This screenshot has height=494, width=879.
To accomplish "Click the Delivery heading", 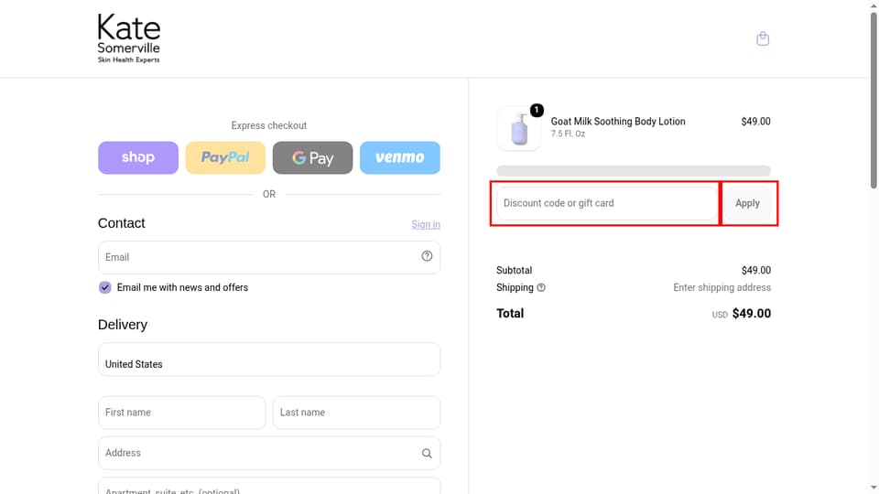I will 122,325.
